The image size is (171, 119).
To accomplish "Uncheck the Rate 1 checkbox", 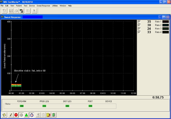I will point(139,22).
